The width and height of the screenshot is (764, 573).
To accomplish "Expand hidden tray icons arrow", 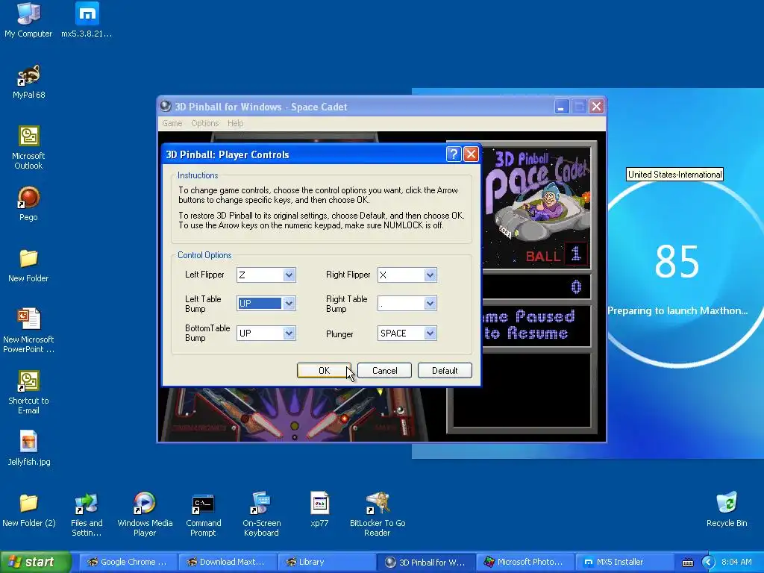I will (708, 563).
